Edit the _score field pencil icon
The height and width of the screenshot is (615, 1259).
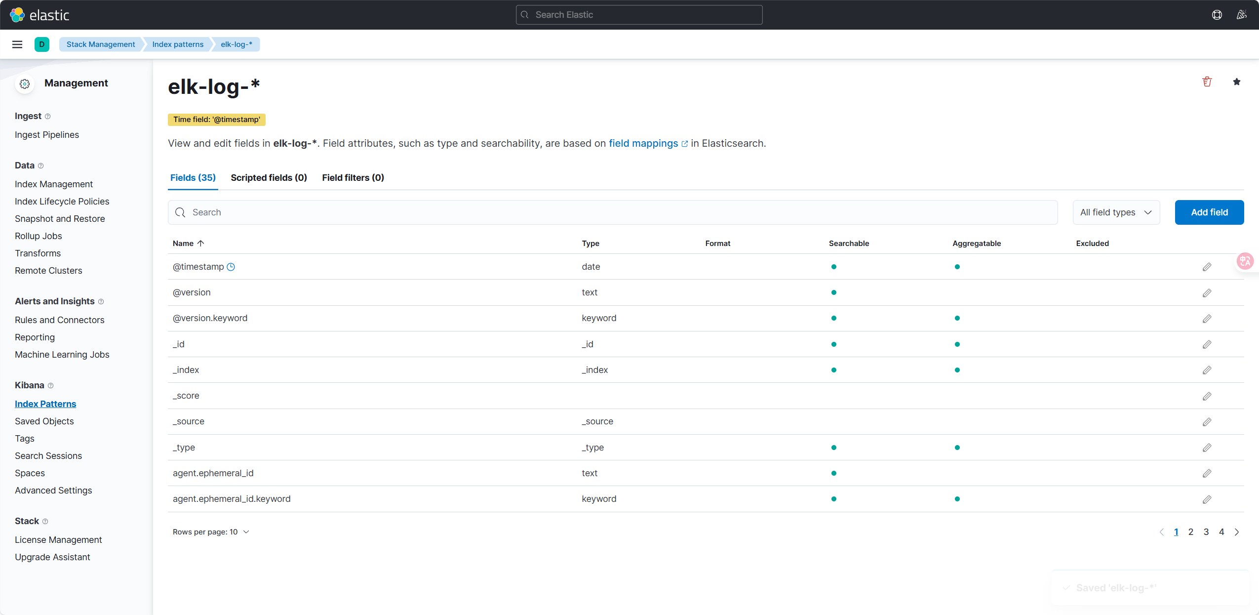pyautogui.click(x=1207, y=396)
